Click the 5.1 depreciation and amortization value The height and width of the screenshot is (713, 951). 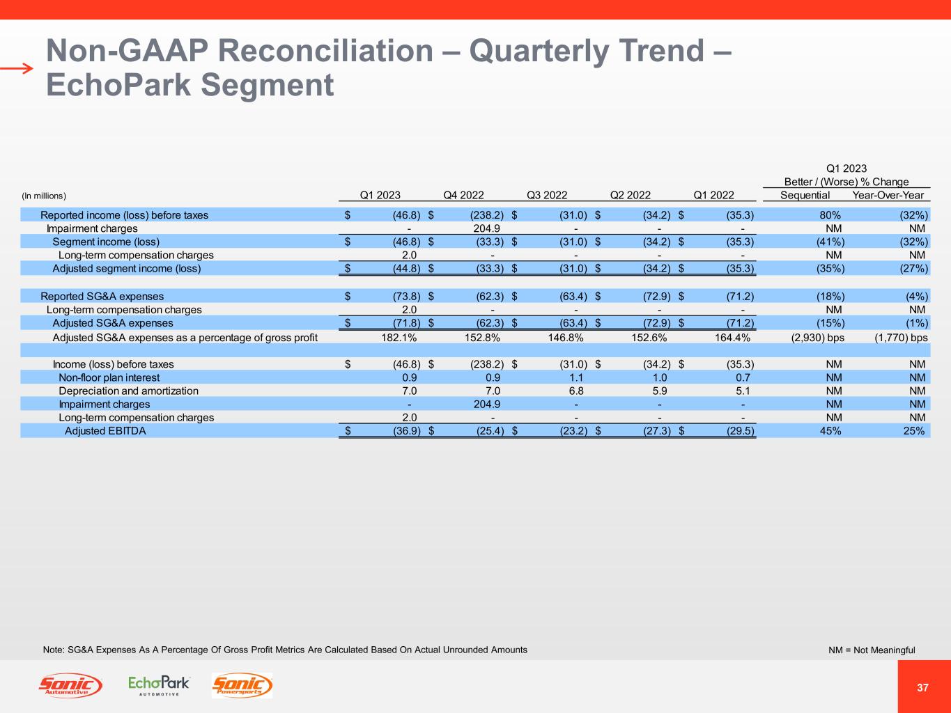click(x=743, y=391)
